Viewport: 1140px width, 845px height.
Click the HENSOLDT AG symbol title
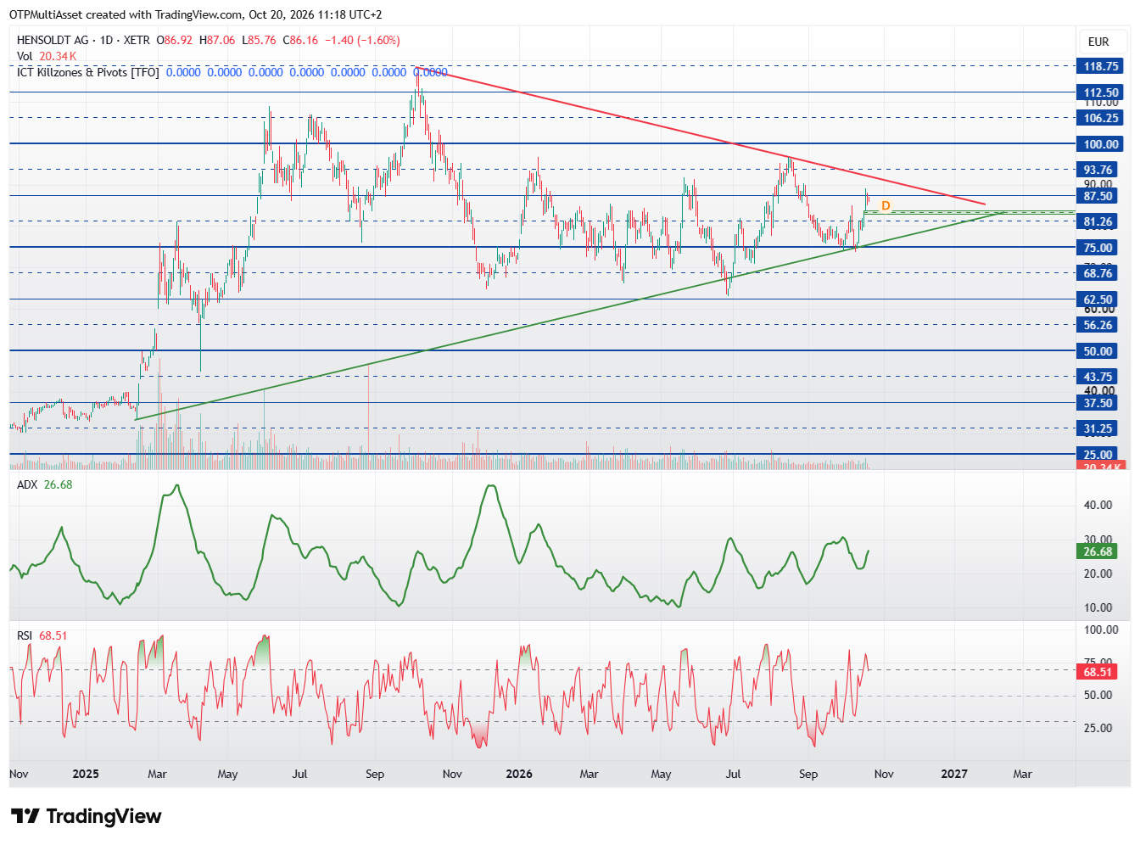pos(53,40)
